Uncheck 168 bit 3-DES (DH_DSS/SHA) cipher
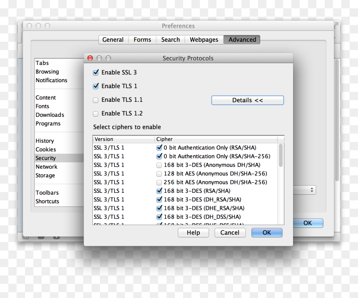This screenshot has height=298, width=358. [159, 217]
